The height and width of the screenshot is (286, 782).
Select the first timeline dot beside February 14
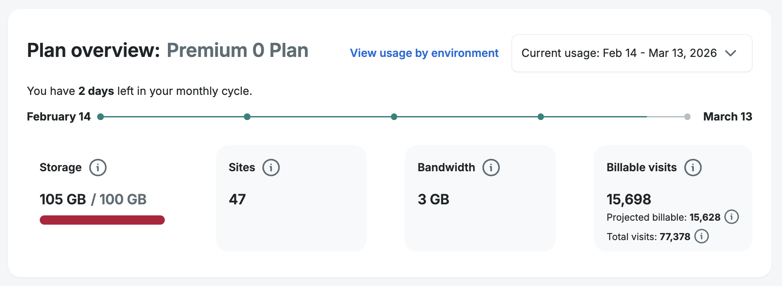pyautogui.click(x=101, y=117)
